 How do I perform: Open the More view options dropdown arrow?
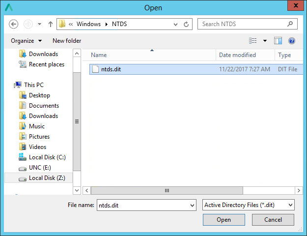click(265, 41)
